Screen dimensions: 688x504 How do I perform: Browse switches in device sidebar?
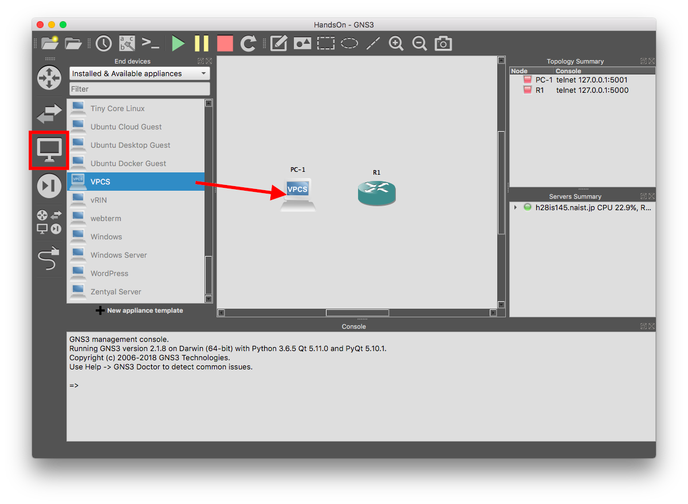point(49,114)
